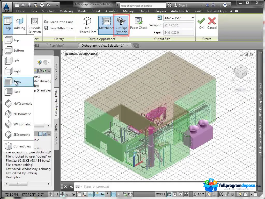Click the toolbar lock icon in status bar

pos(227,194)
